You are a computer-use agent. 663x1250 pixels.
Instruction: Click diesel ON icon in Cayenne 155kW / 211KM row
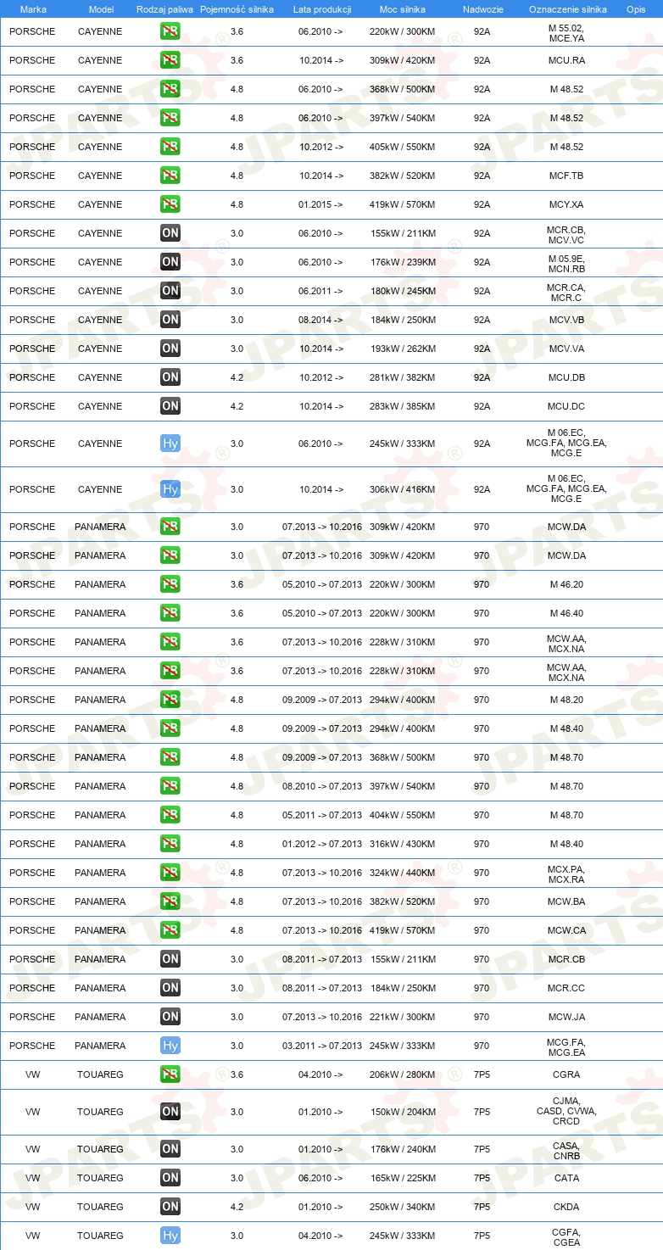click(x=170, y=233)
